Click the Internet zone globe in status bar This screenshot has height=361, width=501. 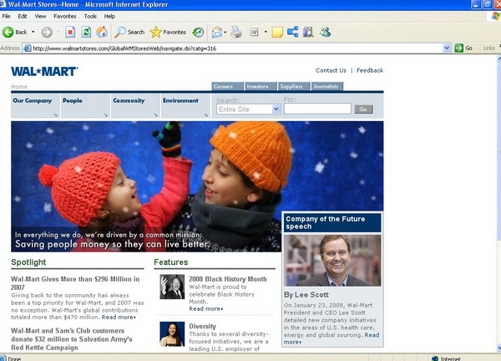[x=434, y=358]
